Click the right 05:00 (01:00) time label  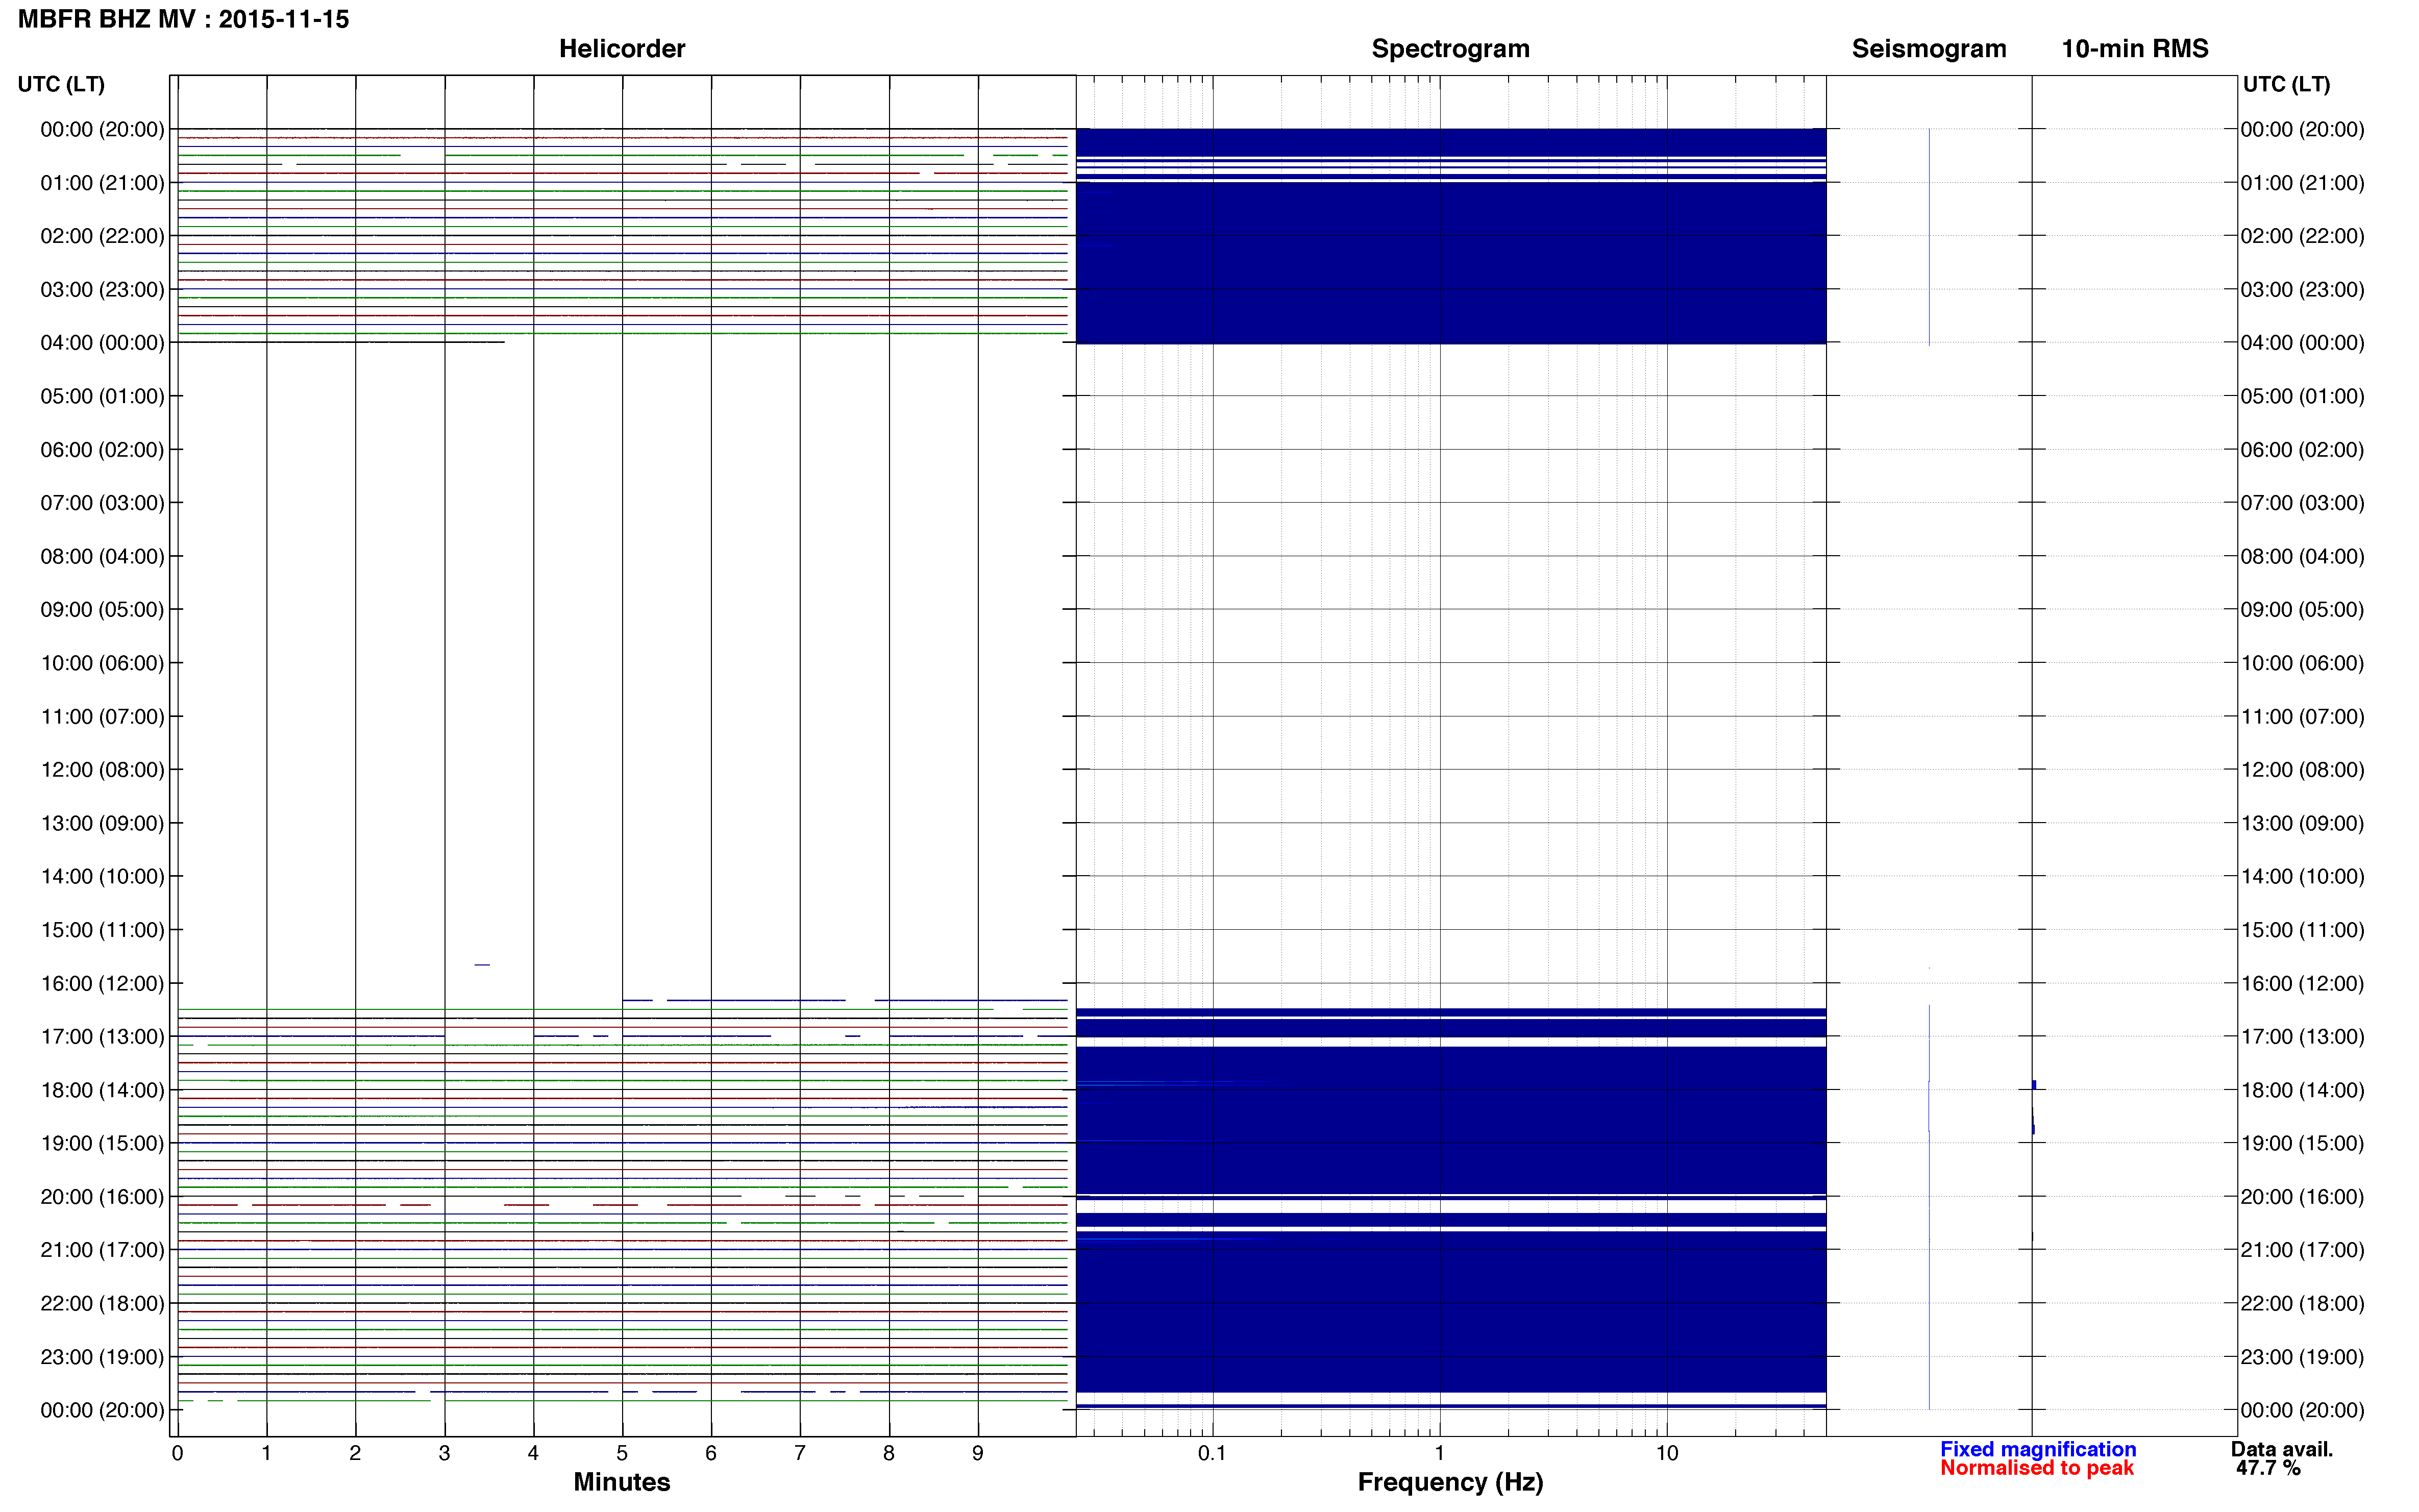point(2302,396)
